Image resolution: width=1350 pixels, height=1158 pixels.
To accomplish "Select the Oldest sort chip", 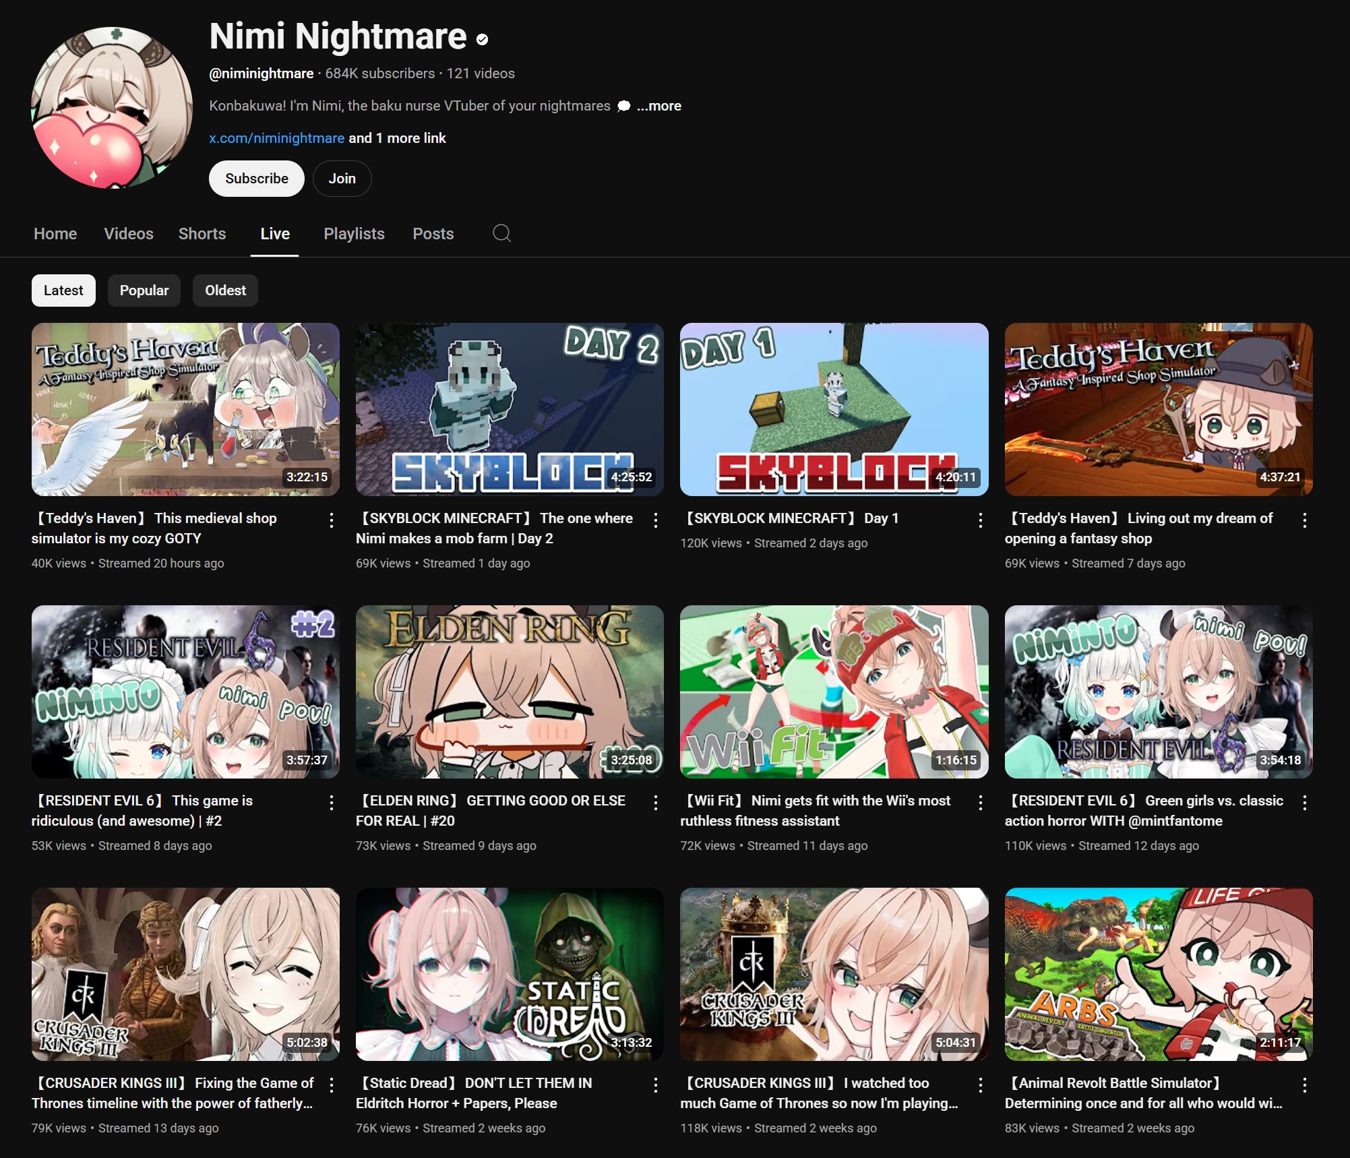I will (225, 291).
